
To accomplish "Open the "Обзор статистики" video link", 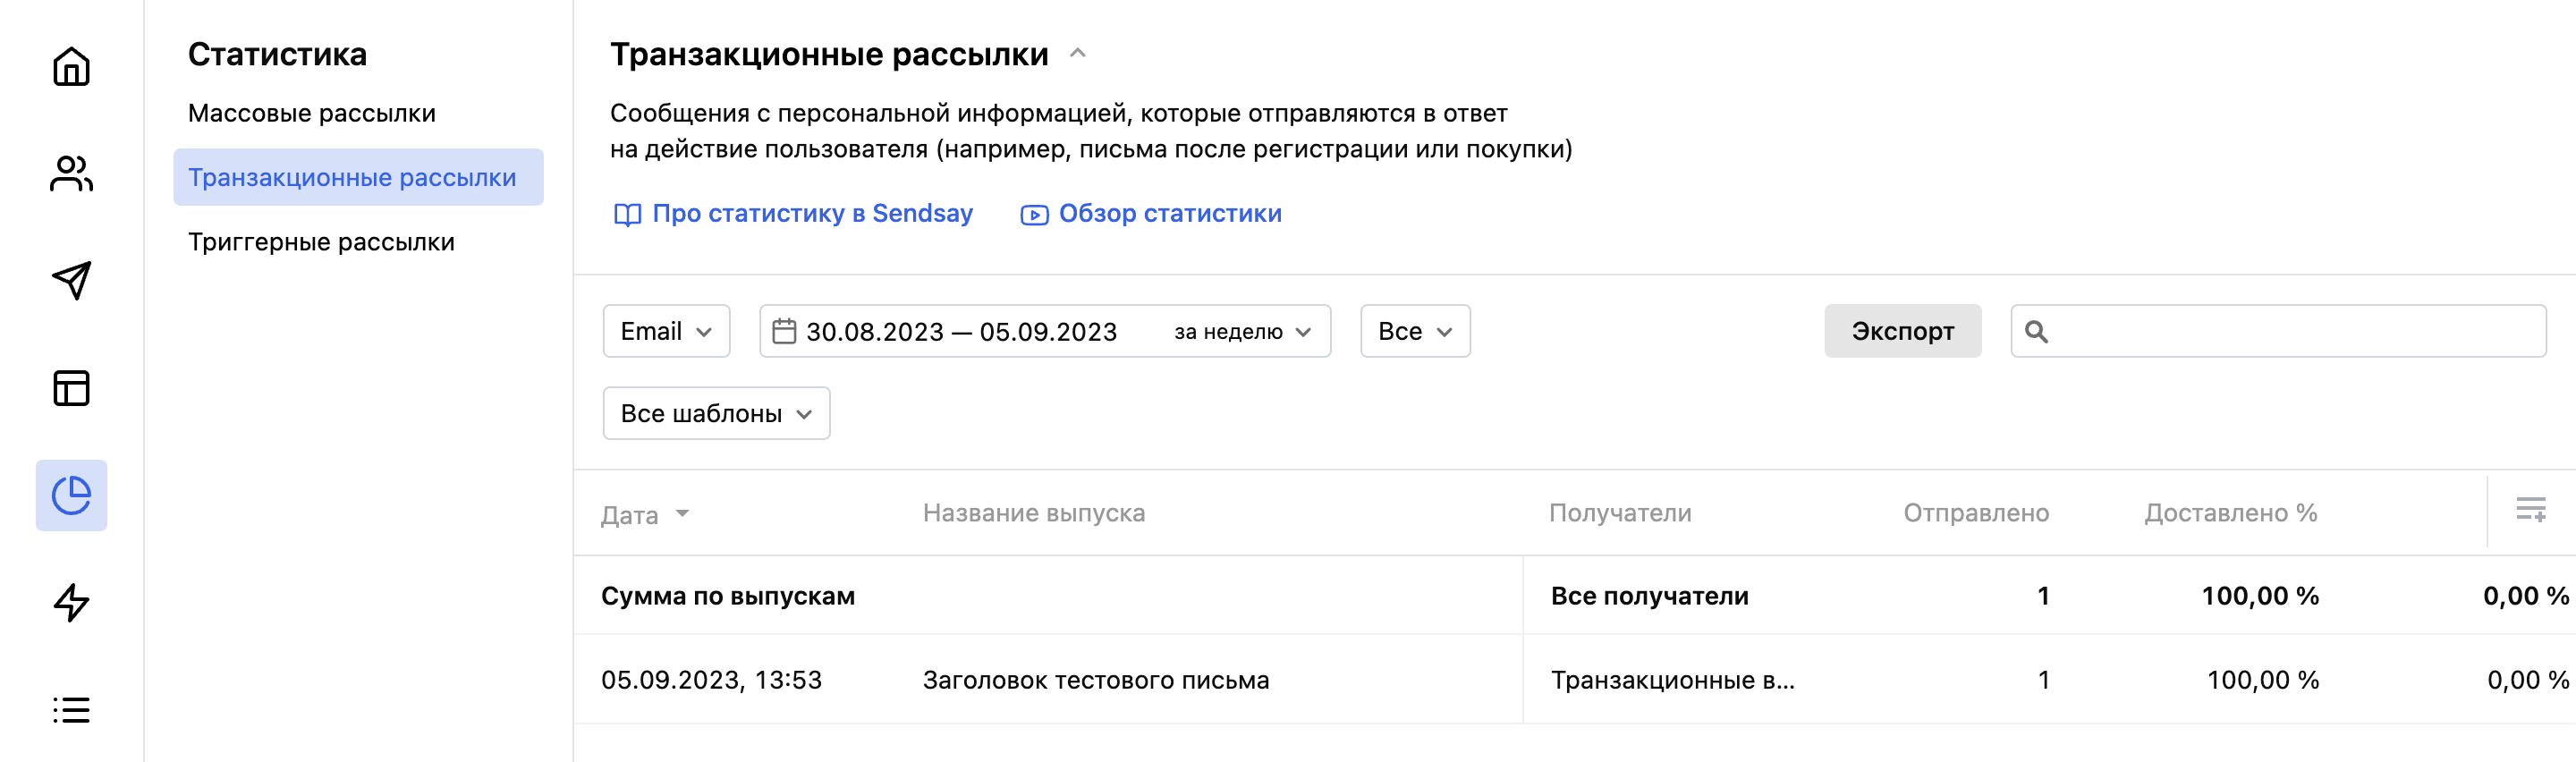I will pyautogui.click(x=1169, y=214).
